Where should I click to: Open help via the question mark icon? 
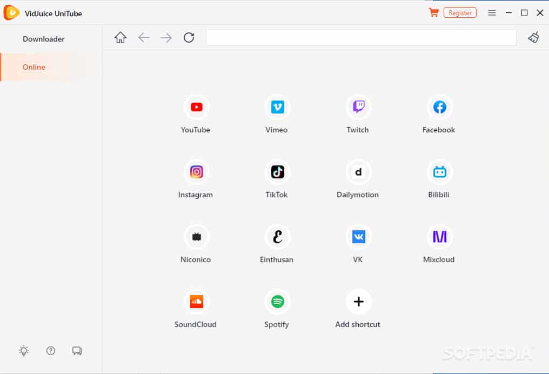(51, 351)
